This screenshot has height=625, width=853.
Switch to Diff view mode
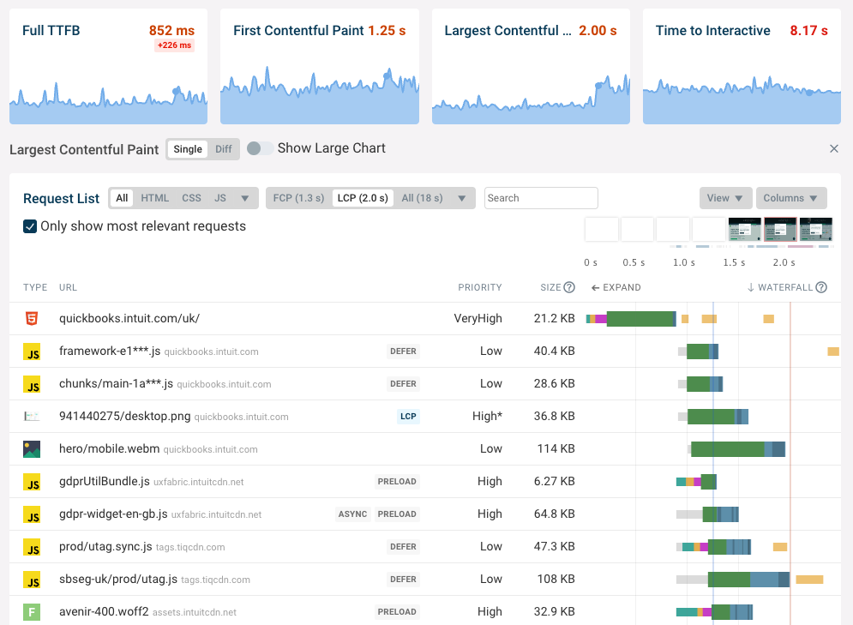tap(223, 149)
